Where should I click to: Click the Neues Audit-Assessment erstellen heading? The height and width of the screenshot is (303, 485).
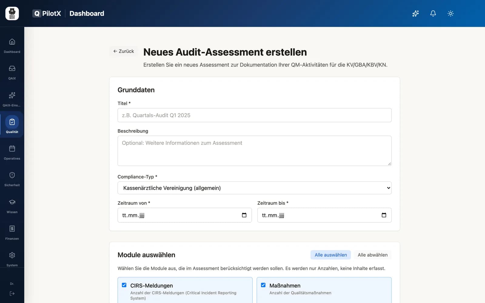(225, 52)
